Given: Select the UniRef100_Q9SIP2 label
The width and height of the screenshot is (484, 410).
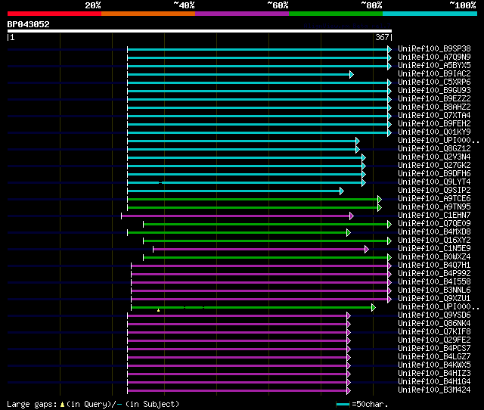Looking at the screenshot, I should point(434,191).
